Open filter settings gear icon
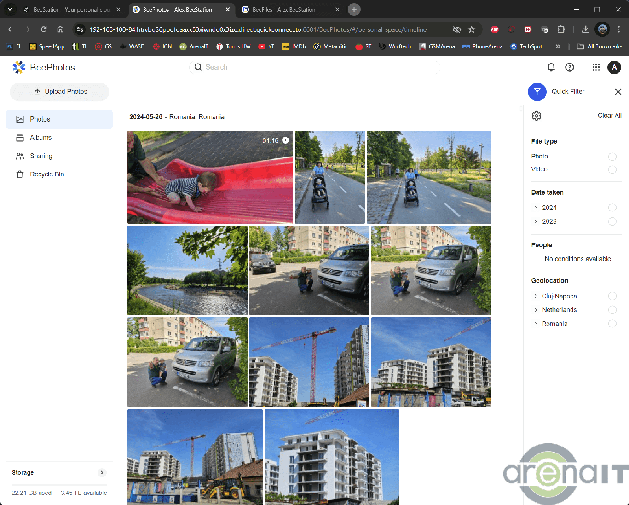Screen dimensions: 629x505 (x=537, y=116)
